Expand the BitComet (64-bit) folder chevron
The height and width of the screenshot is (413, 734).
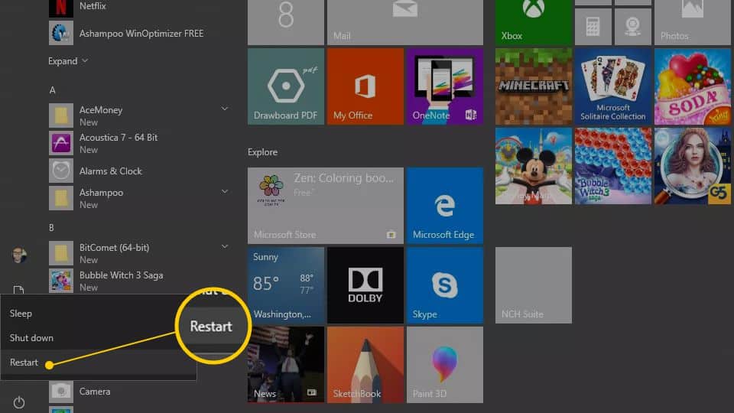pos(225,246)
